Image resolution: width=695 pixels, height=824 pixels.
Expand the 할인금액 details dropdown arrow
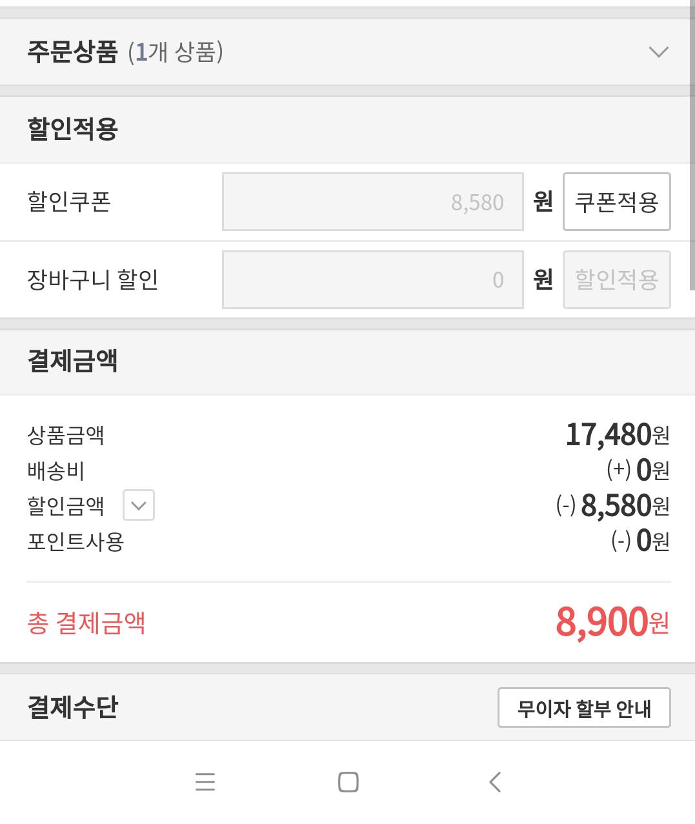coord(139,505)
